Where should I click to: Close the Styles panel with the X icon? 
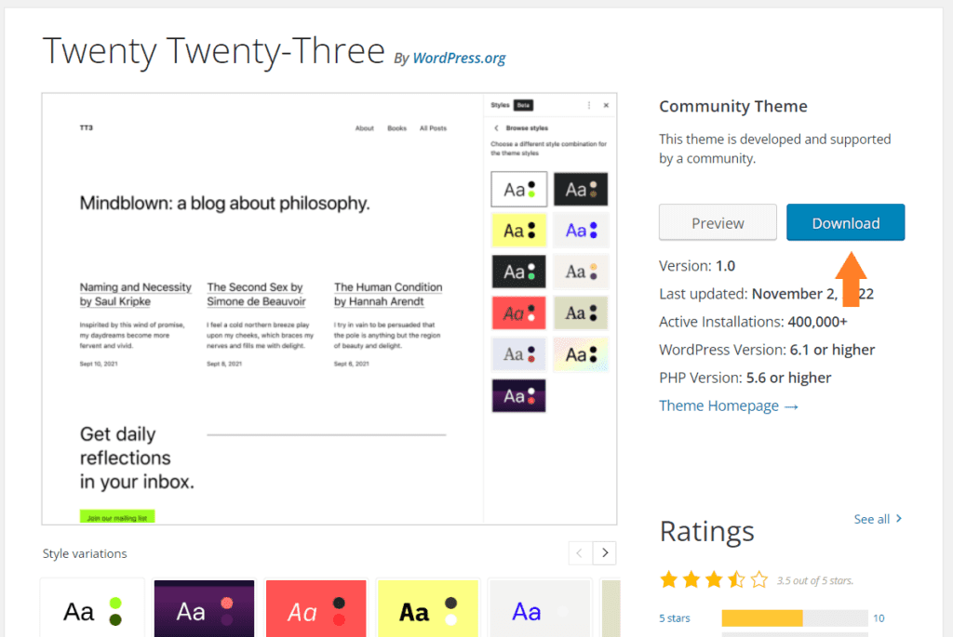pyautogui.click(x=606, y=105)
